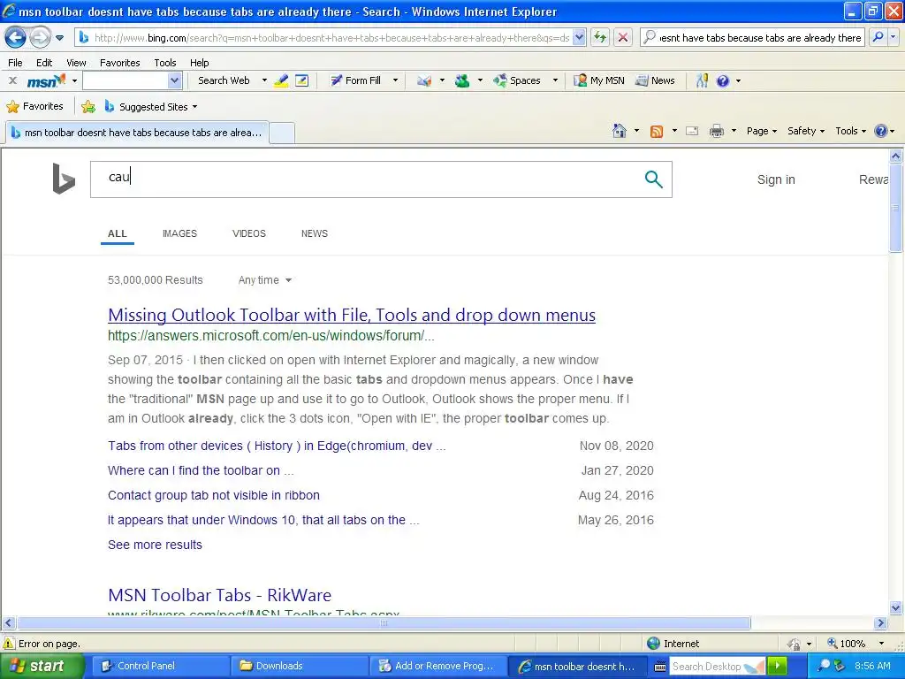The width and height of the screenshot is (905, 679).
Task: Go back with the browser Back arrow
Action: tap(16, 38)
